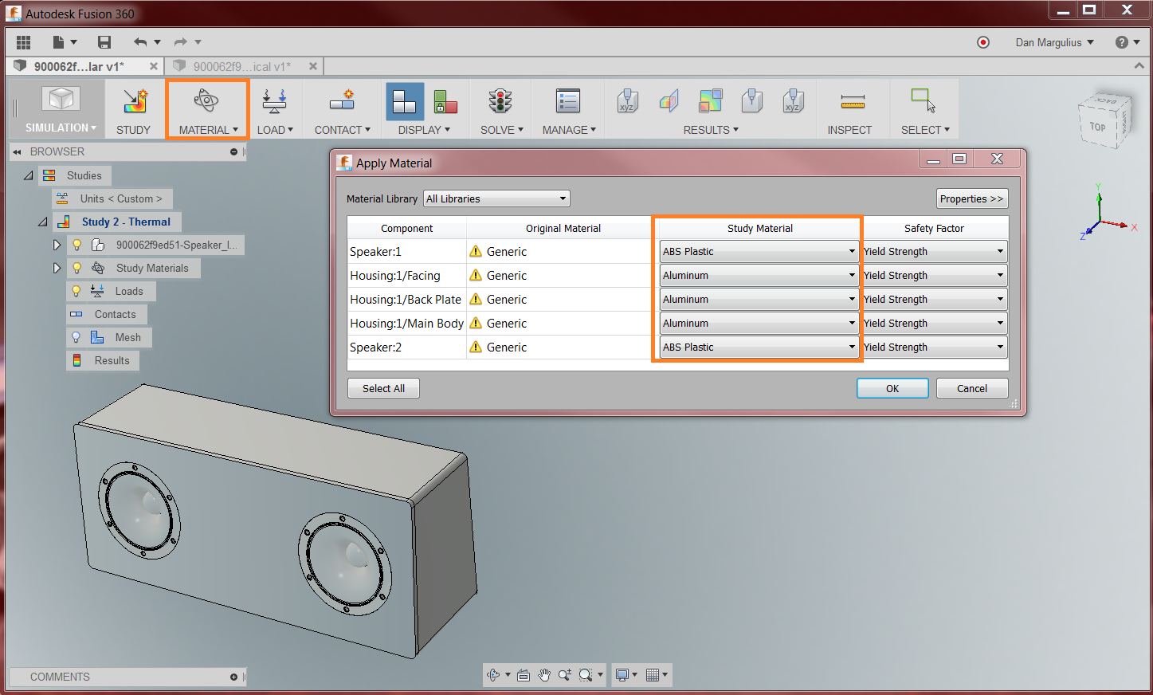Image resolution: width=1153 pixels, height=695 pixels.
Task: Click the Component column header
Action: 406,228
